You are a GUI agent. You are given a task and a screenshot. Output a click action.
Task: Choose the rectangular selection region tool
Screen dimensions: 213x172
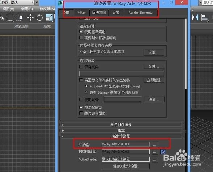(10, 17)
